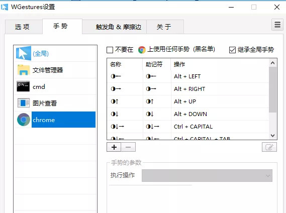286x213 pixels.
Task: Add a new gesture with plus button
Action: 114,147
